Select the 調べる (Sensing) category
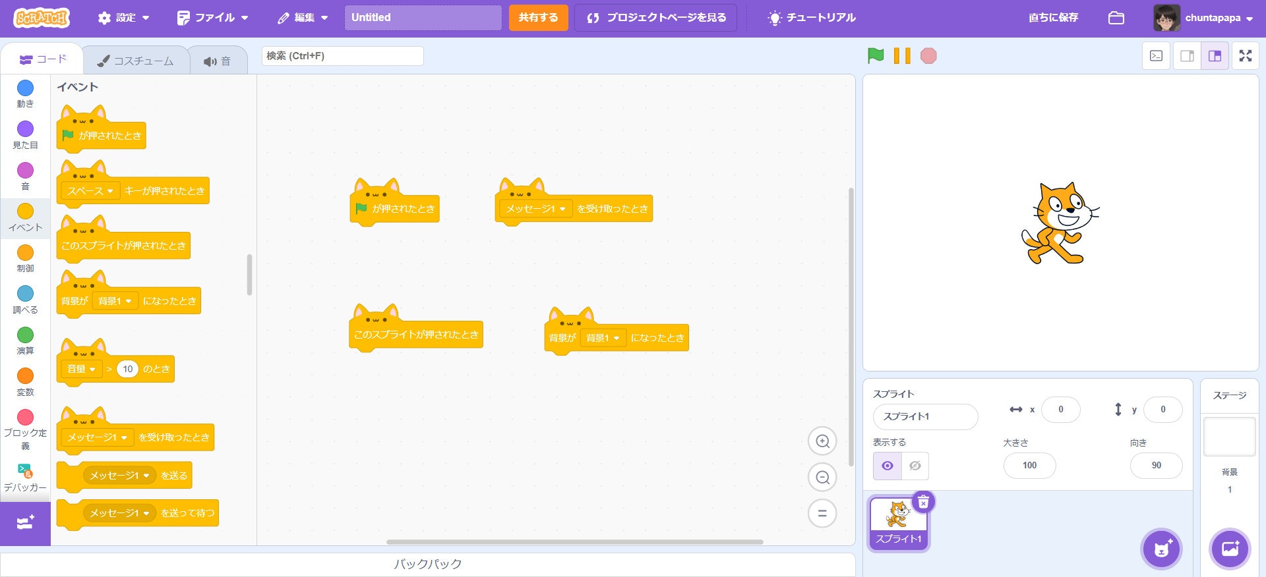This screenshot has width=1266, height=577. click(x=25, y=300)
